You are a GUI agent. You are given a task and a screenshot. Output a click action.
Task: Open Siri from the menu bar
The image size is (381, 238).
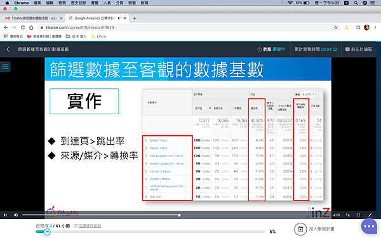click(x=364, y=3)
